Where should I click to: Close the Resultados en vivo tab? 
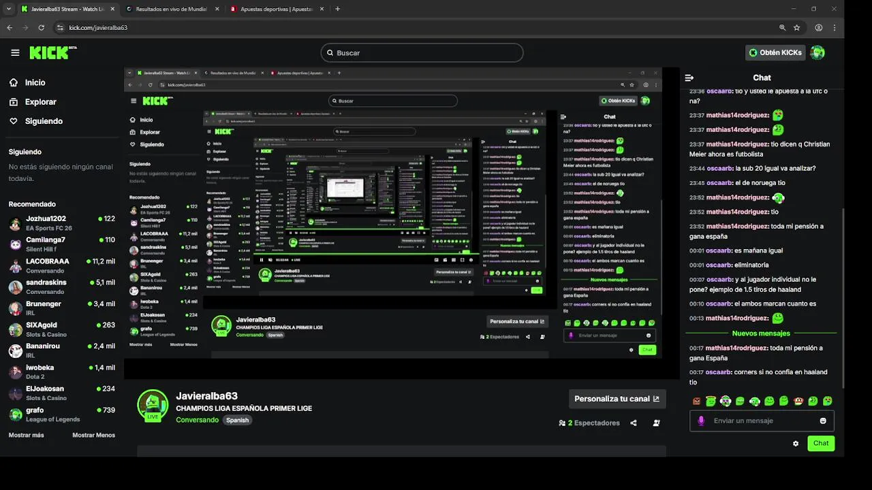(217, 9)
